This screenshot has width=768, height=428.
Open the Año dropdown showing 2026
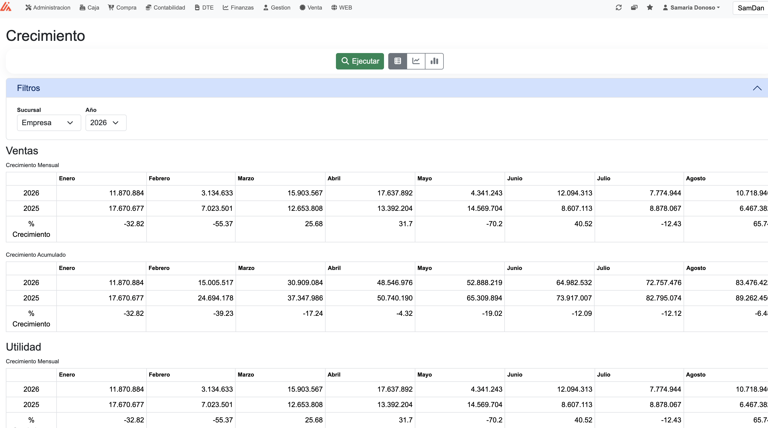pyautogui.click(x=106, y=123)
